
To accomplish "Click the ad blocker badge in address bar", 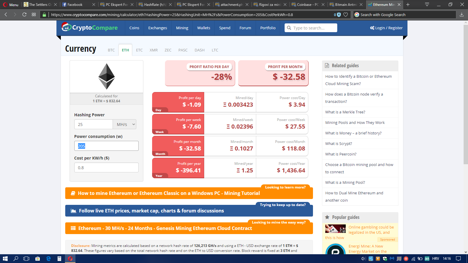I will click(x=337, y=15).
